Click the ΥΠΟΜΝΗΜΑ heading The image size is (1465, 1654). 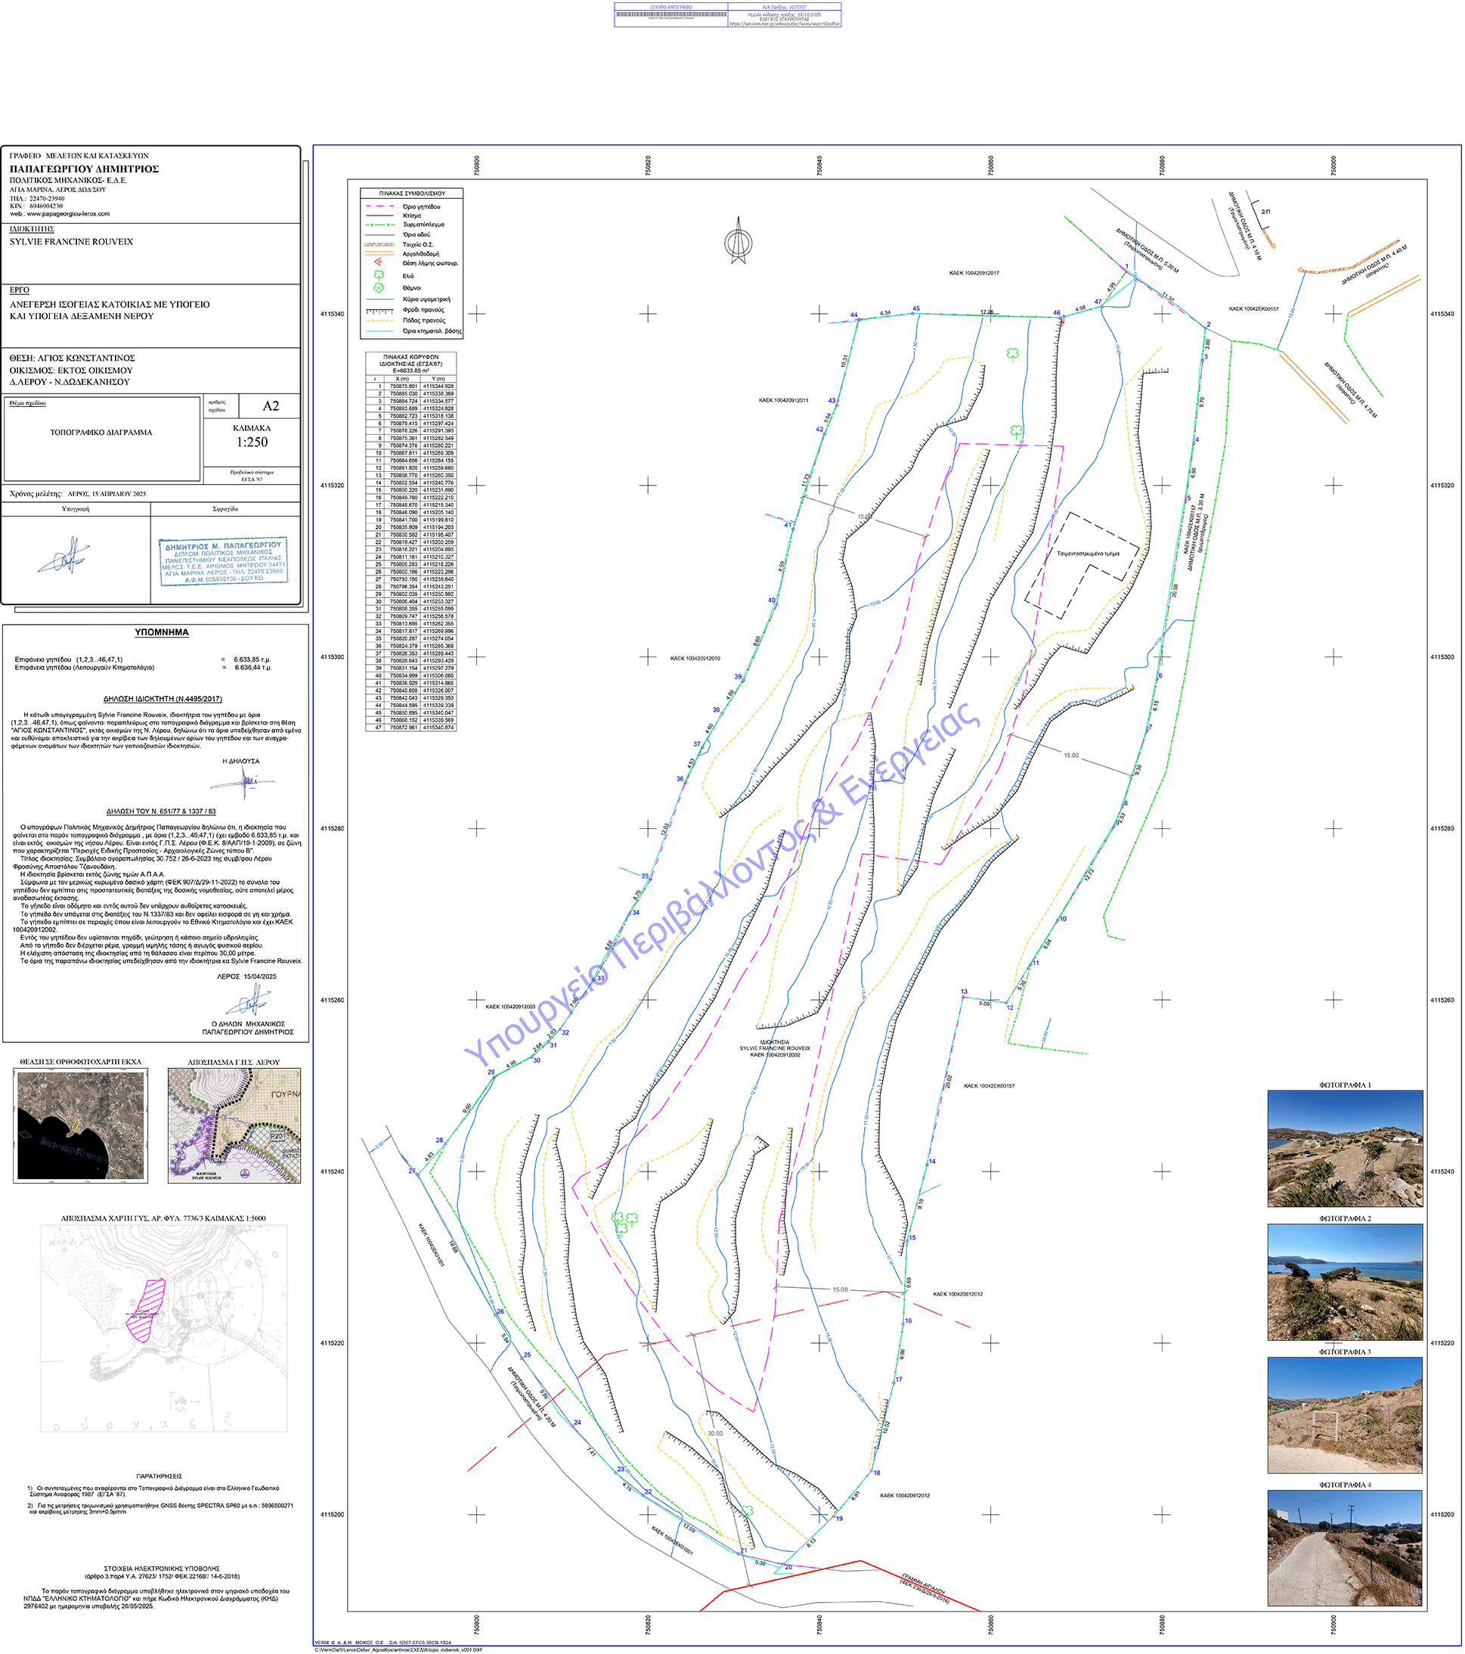tap(162, 633)
